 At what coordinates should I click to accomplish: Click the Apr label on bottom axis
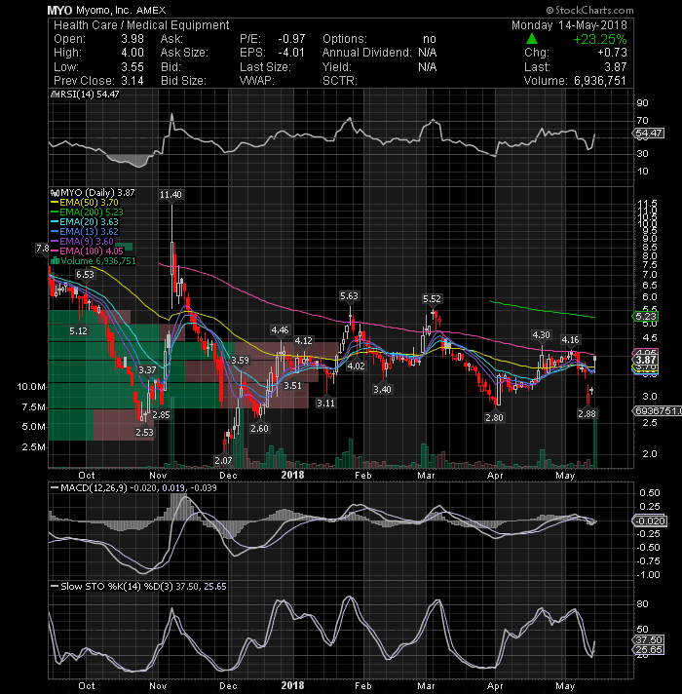[x=495, y=686]
